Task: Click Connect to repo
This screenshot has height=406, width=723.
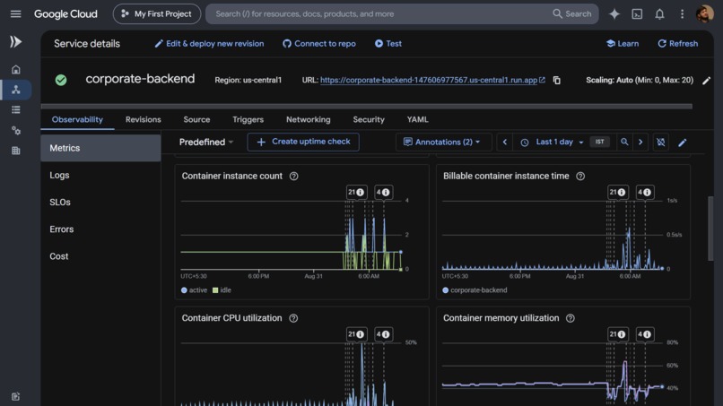Action: point(319,44)
